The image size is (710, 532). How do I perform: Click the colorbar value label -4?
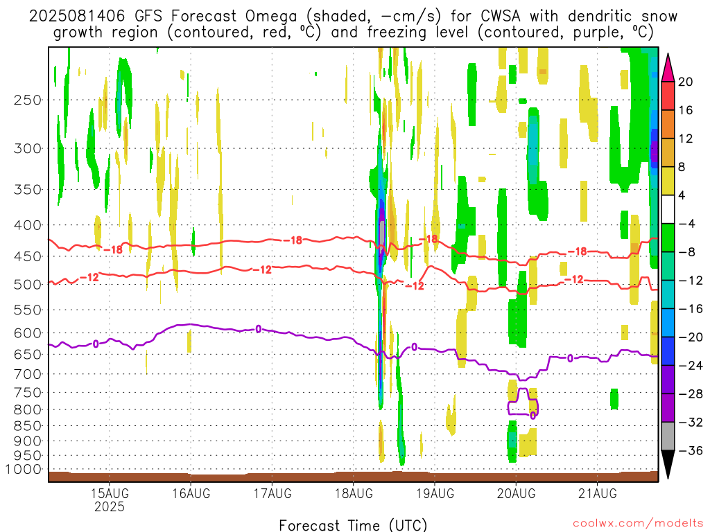coord(686,224)
